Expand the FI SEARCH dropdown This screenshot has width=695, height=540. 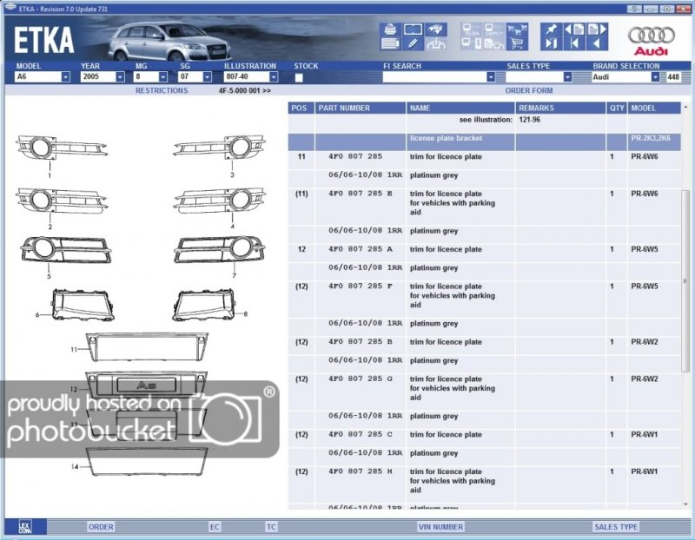click(490, 77)
